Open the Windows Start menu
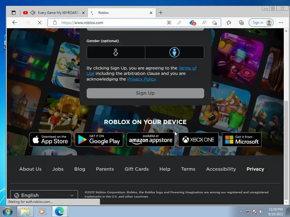The height and width of the screenshot is (217, 290). tap(7, 211)
